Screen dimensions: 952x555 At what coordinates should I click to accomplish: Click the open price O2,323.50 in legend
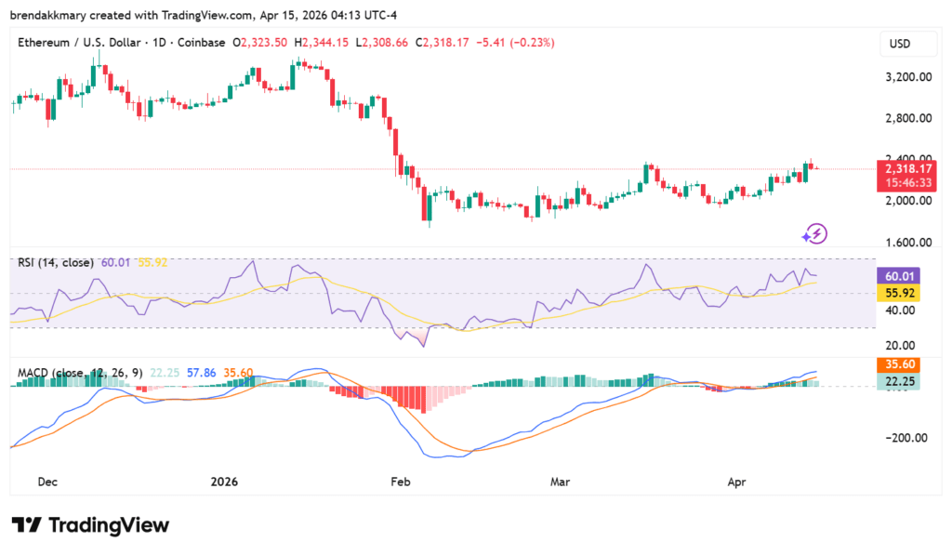click(x=260, y=43)
